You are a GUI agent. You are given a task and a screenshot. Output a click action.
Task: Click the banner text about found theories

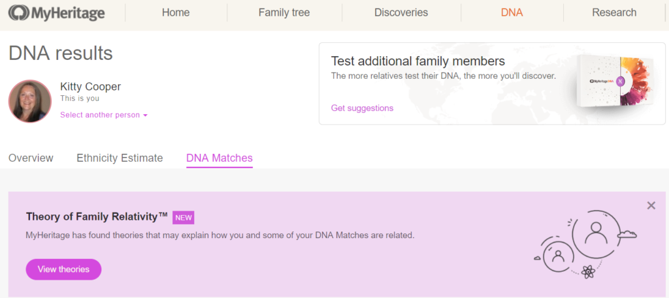click(x=220, y=235)
